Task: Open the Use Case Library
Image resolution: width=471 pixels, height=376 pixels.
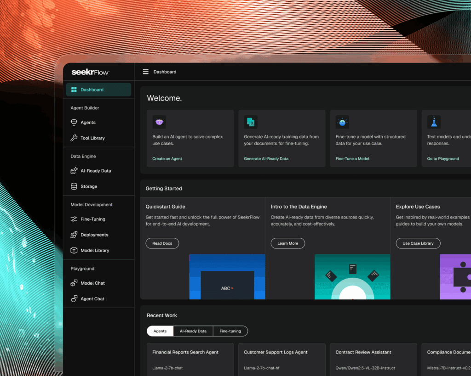Action: [418, 243]
